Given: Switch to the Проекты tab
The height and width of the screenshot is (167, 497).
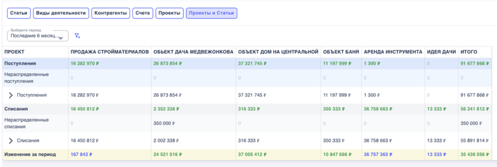Looking at the screenshot, I should coord(170,13).
